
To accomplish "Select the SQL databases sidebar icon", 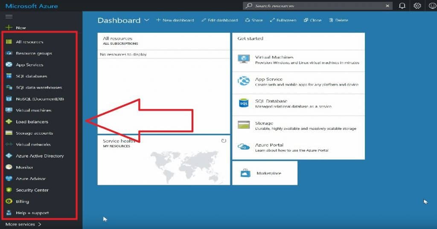I will (x=9, y=76).
